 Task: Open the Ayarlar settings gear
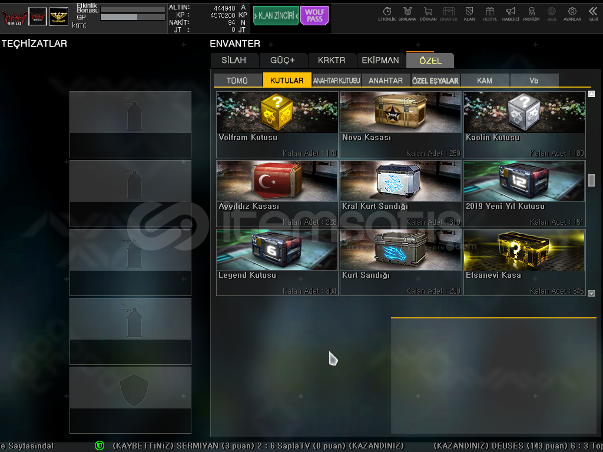[572, 13]
